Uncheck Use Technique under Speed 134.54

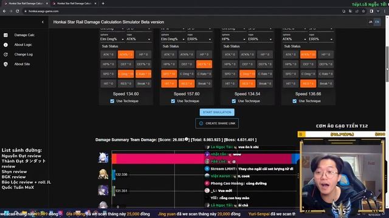click(233, 101)
